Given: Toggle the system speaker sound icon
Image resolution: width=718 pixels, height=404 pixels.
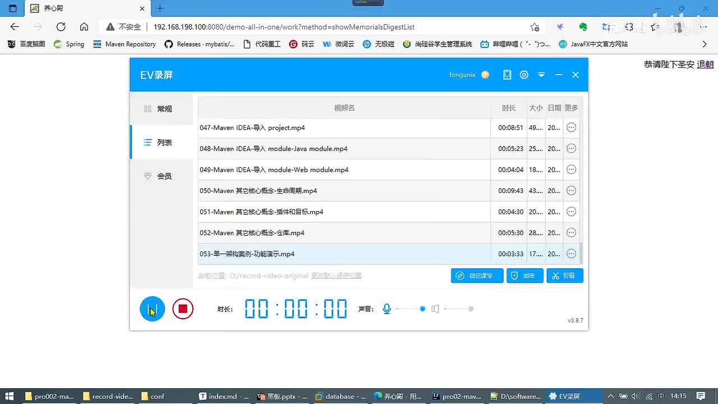Looking at the screenshot, I should click(435, 309).
